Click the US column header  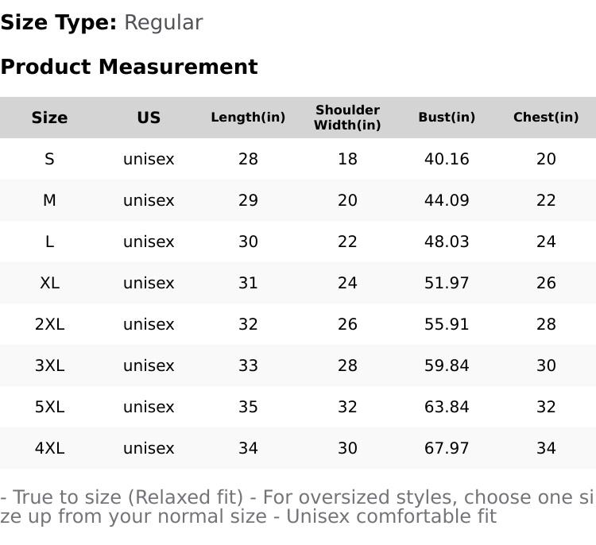pyautogui.click(x=149, y=118)
